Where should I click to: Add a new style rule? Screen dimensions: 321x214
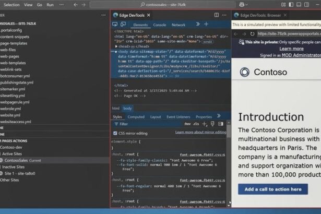tap(204, 124)
